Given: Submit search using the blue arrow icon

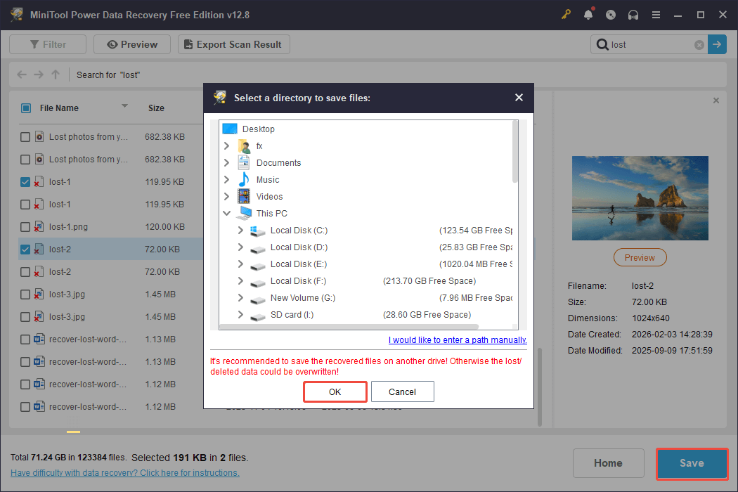Looking at the screenshot, I should pyautogui.click(x=717, y=44).
